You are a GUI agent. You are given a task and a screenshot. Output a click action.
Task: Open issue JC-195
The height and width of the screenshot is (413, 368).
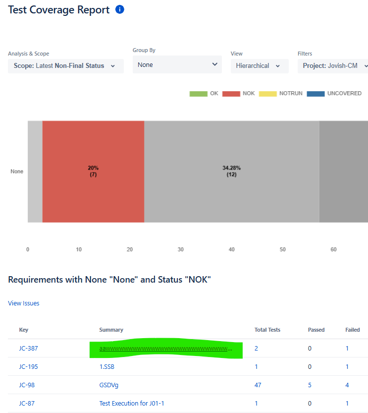28,367
